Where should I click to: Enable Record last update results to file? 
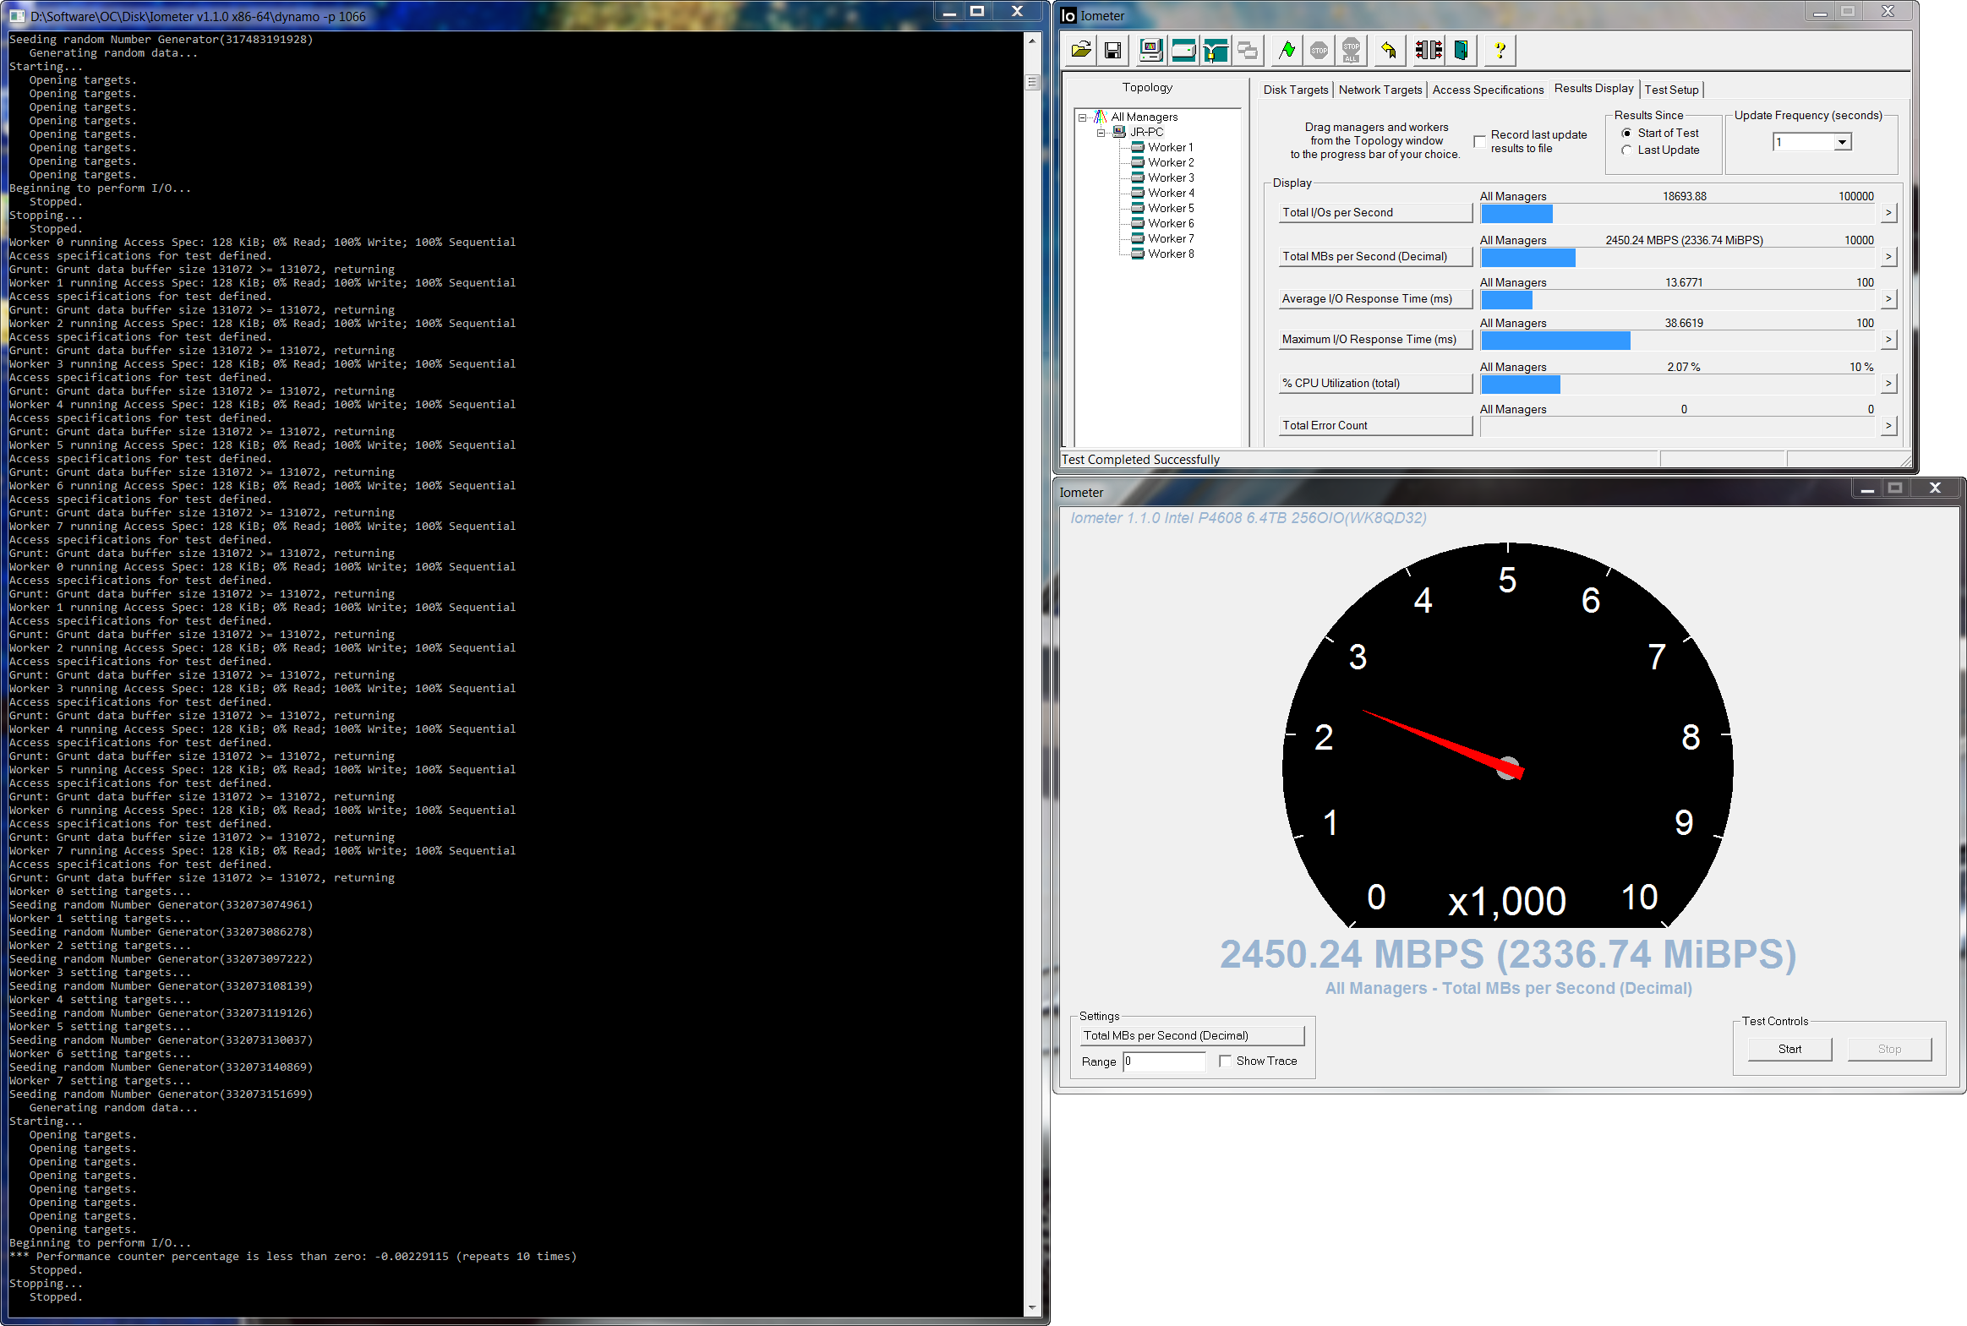click(1479, 141)
